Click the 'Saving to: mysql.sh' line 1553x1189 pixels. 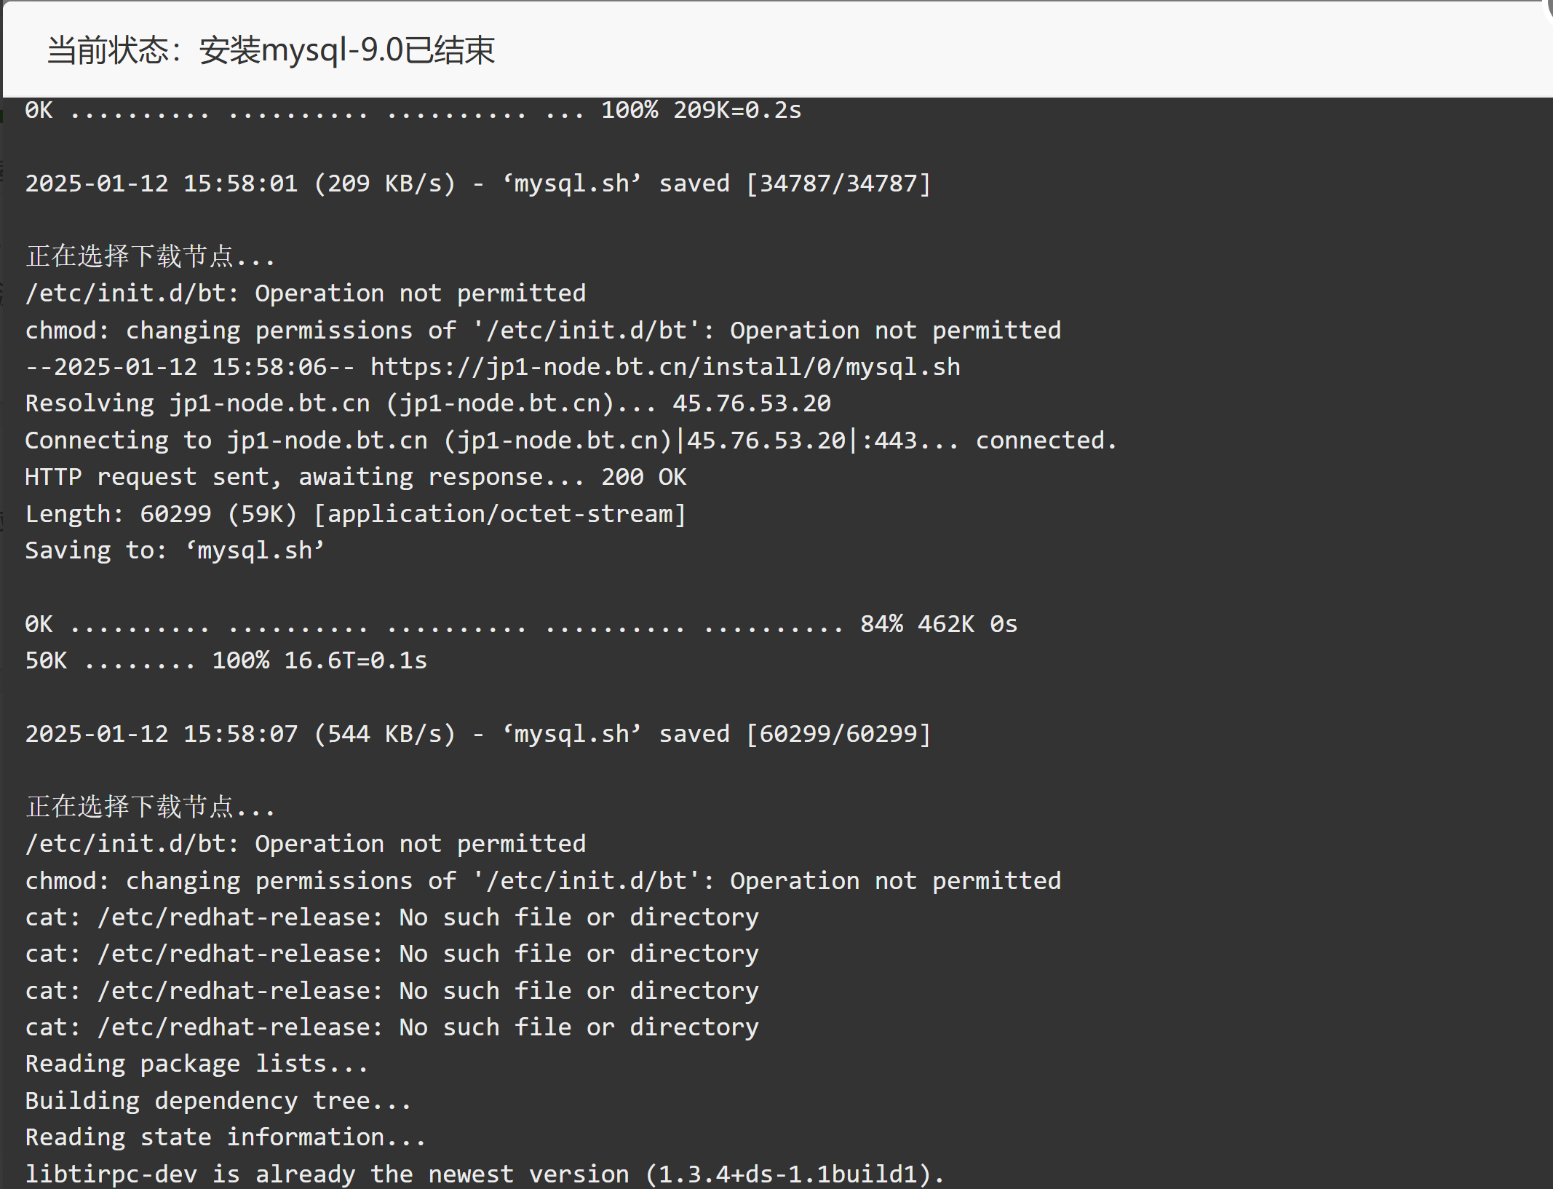click(x=175, y=550)
